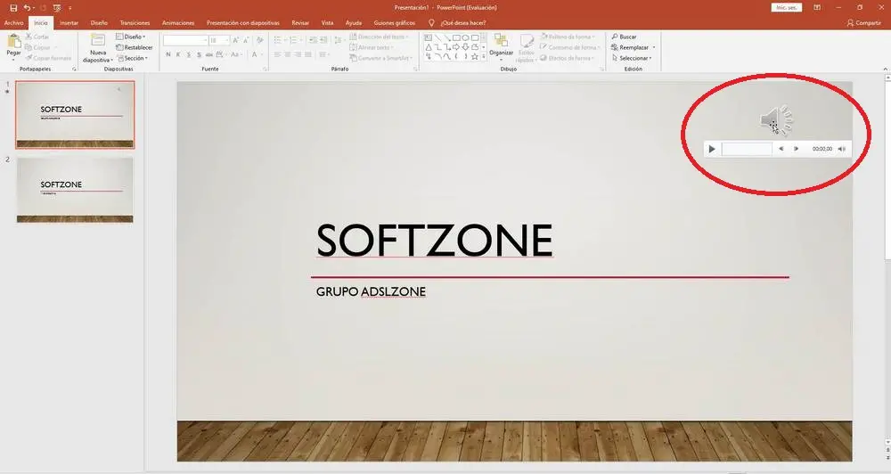Select slide 2 thumbnail
This screenshot has width=891, height=474.
[x=75, y=190]
